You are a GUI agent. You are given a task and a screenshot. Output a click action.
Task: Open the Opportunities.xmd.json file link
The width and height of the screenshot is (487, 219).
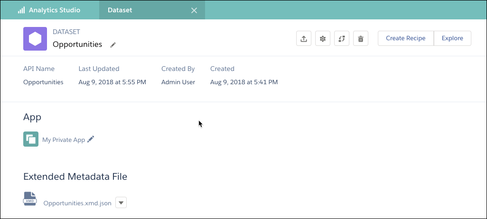coord(77,203)
